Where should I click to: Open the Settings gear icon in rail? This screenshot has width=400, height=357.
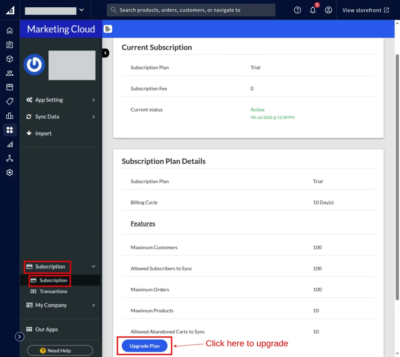click(10, 173)
